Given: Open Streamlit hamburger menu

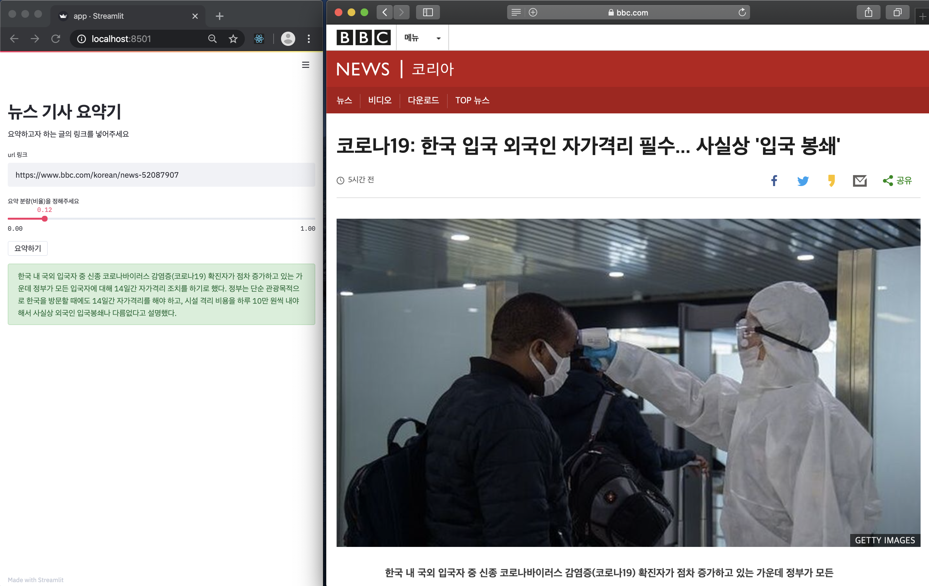Looking at the screenshot, I should click(305, 65).
